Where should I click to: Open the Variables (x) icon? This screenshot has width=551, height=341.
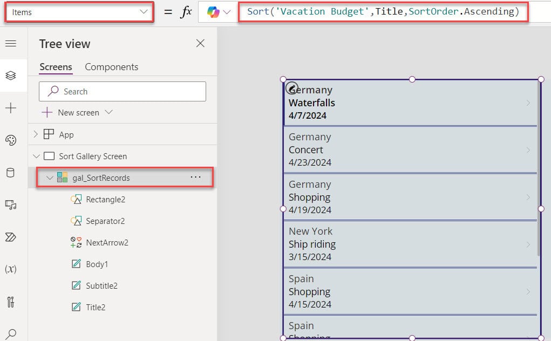(x=11, y=269)
